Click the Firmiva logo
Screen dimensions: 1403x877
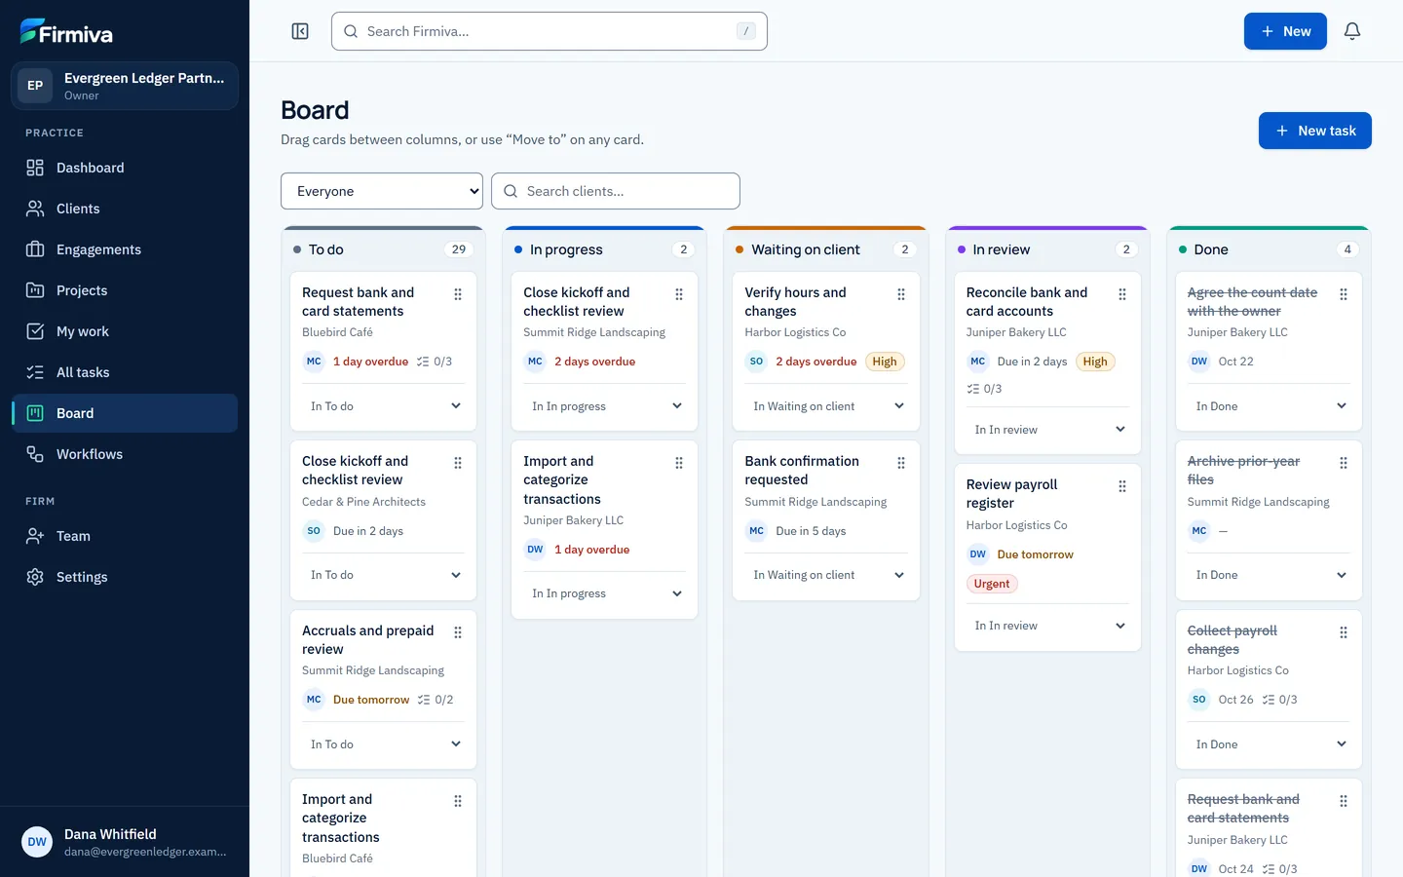coord(66,32)
